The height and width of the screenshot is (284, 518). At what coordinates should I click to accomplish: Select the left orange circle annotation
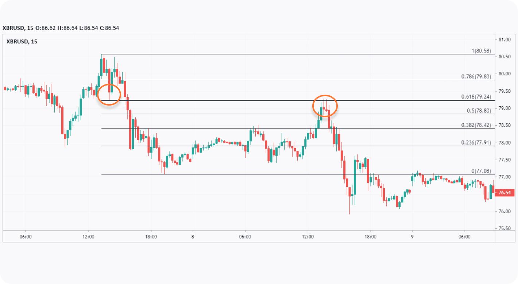109,94
